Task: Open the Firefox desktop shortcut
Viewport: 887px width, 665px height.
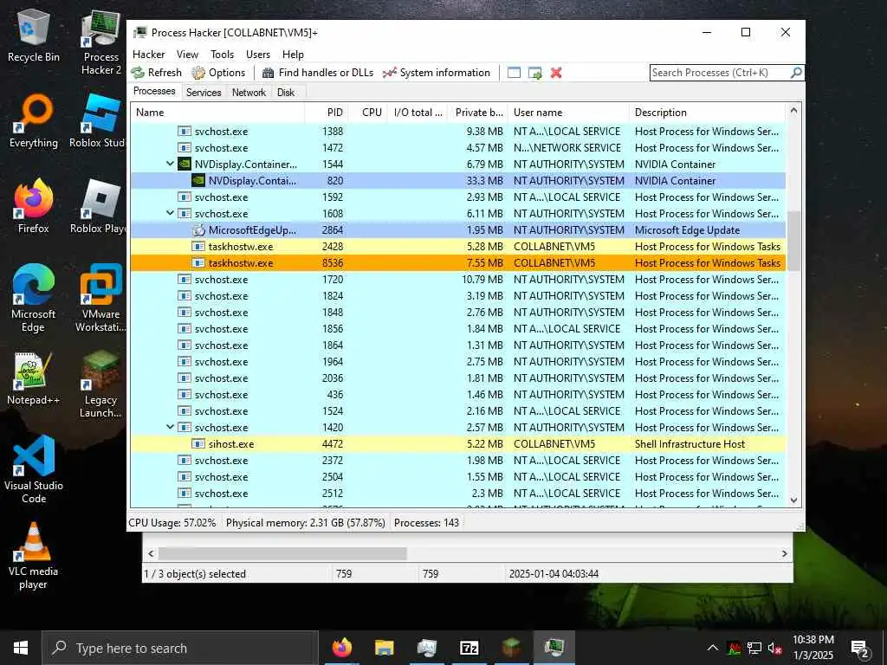Action: tap(34, 207)
